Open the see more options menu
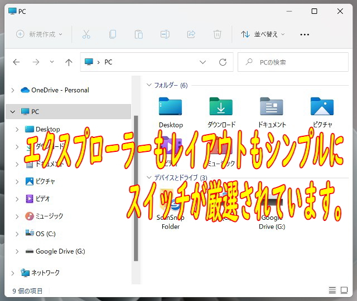Image resolution: width=357 pixels, height=301 pixels. coord(305,34)
